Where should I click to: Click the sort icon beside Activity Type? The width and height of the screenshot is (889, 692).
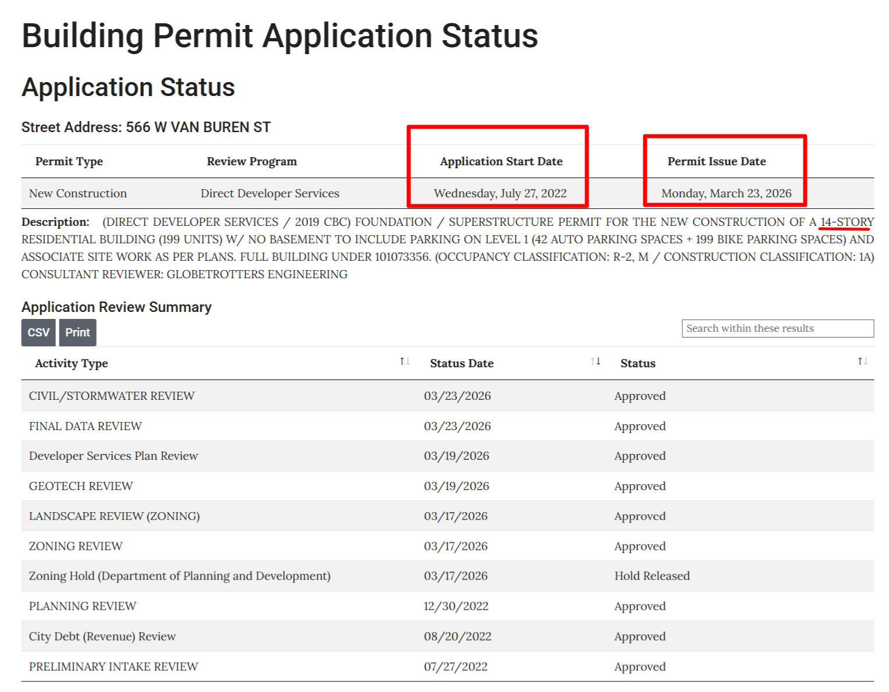pyautogui.click(x=405, y=361)
